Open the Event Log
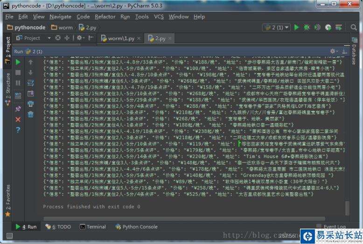The height and width of the screenshot is (244, 363). (x=331, y=226)
